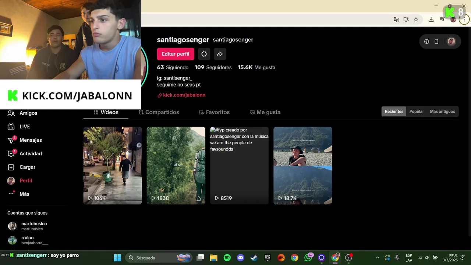Click the get-app phone icon
The height and width of the screenshot is (265, 471).
[436, 42]
